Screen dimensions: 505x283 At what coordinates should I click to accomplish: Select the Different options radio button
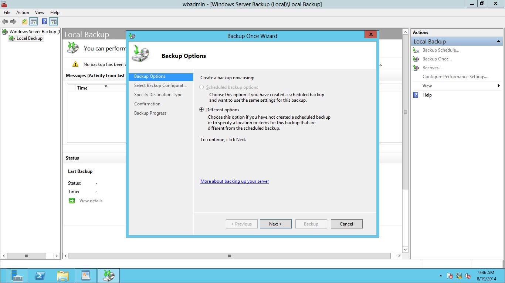[201, 109]
